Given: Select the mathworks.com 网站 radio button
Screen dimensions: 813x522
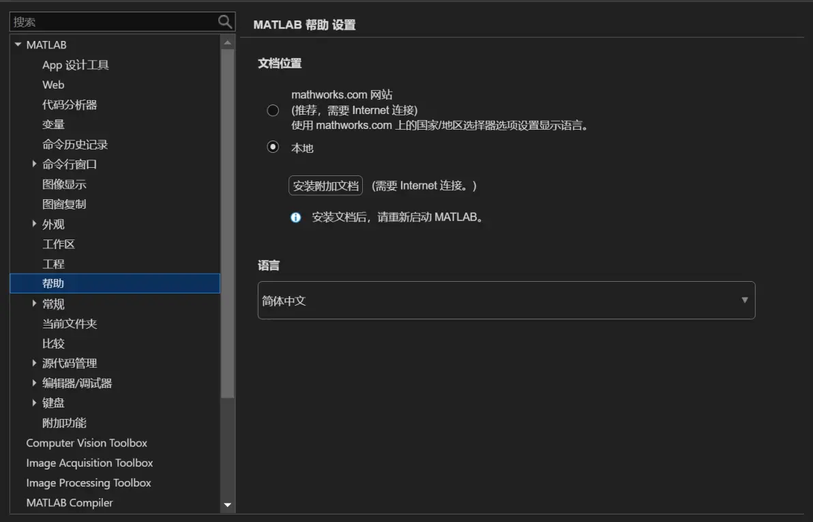Looking at the screenshot, I should [273, 110].
